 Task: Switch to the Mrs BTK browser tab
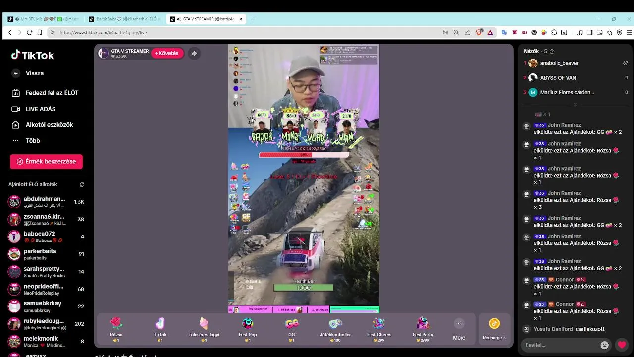[x=44, y=19]
